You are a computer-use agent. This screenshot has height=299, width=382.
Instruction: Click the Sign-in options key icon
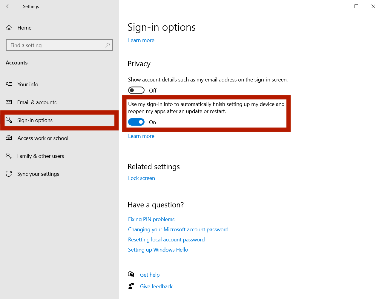click(x=9, y=120)
